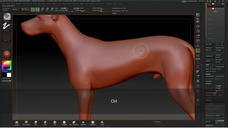Open the Zplugin menu
The width and height of the screenshot is (228, 128).
pyautogui.click(x=115, y=4)
